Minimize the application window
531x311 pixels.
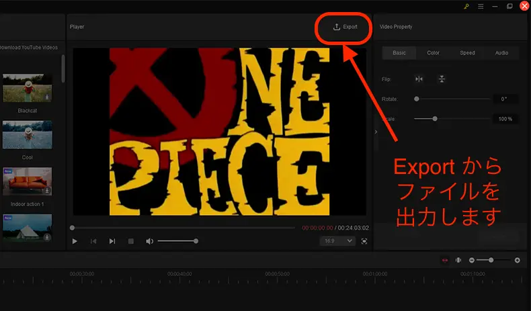click(x=495, y=7)
